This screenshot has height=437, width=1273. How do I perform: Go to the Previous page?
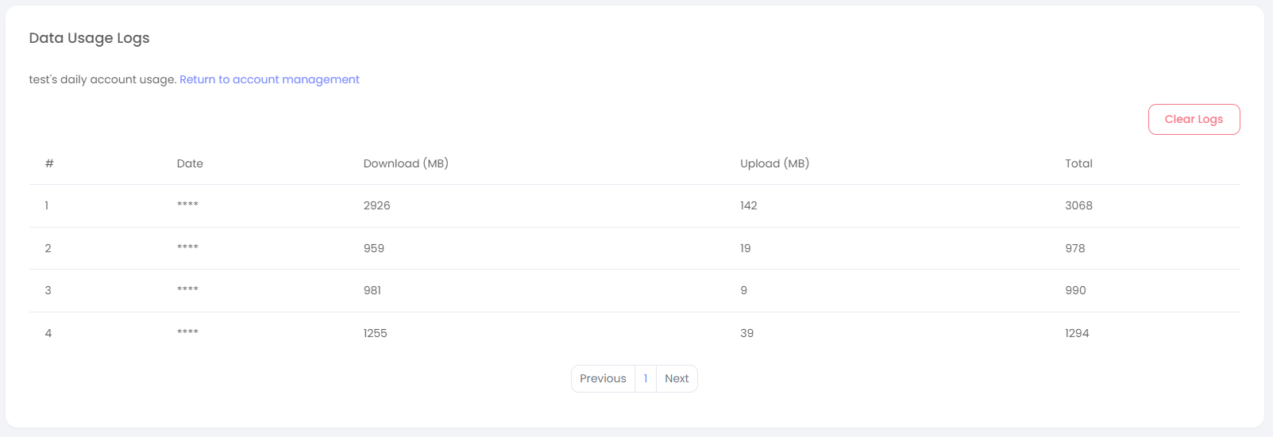click(603, 378)
